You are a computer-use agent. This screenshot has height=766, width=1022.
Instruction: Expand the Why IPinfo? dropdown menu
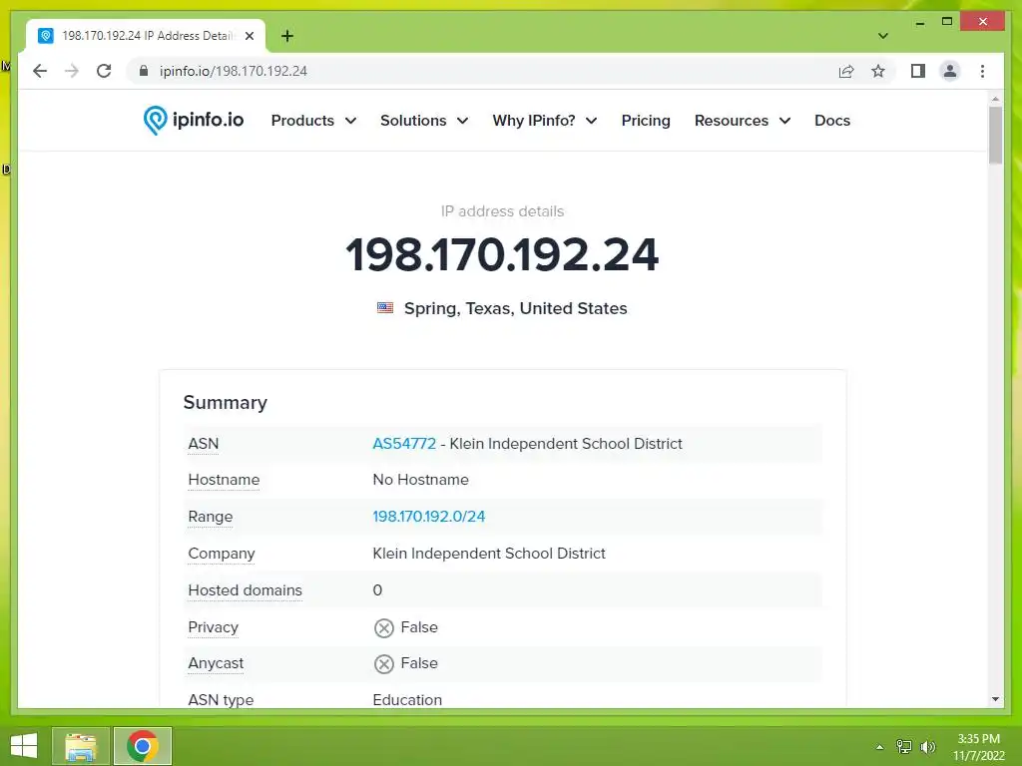point(544,121)
